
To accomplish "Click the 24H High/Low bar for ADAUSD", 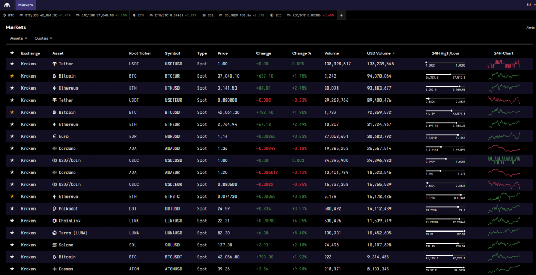I will 445,147.
